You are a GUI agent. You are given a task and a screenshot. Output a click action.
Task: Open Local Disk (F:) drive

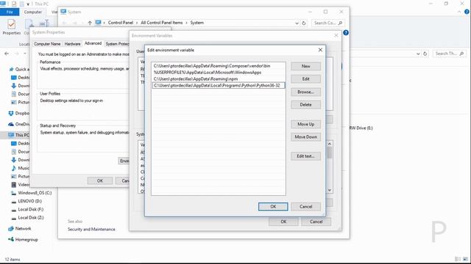click(27, 210)
